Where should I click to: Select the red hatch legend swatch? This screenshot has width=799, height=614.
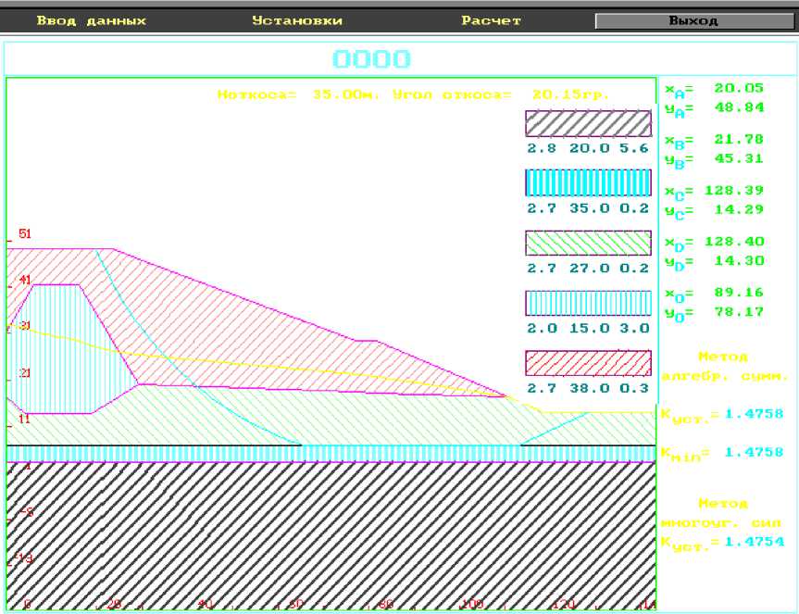coord(588,363)
